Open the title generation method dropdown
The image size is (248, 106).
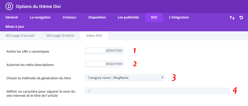coord(125,78)
